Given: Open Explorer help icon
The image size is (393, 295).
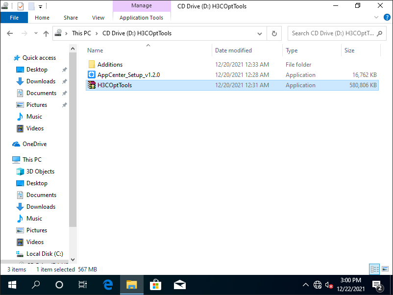Looking at the screenshot, I should (x=387, y=17).
